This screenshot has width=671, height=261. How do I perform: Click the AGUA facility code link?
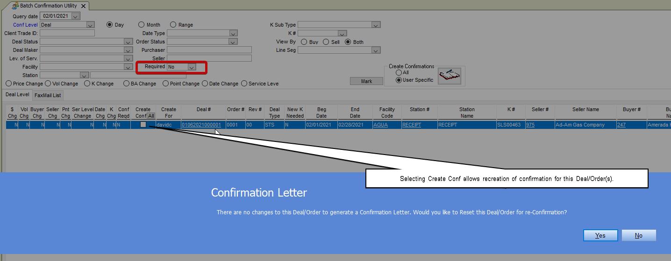380,125
